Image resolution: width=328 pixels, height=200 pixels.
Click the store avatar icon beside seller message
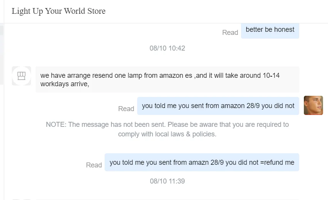[x=21, y=75]
